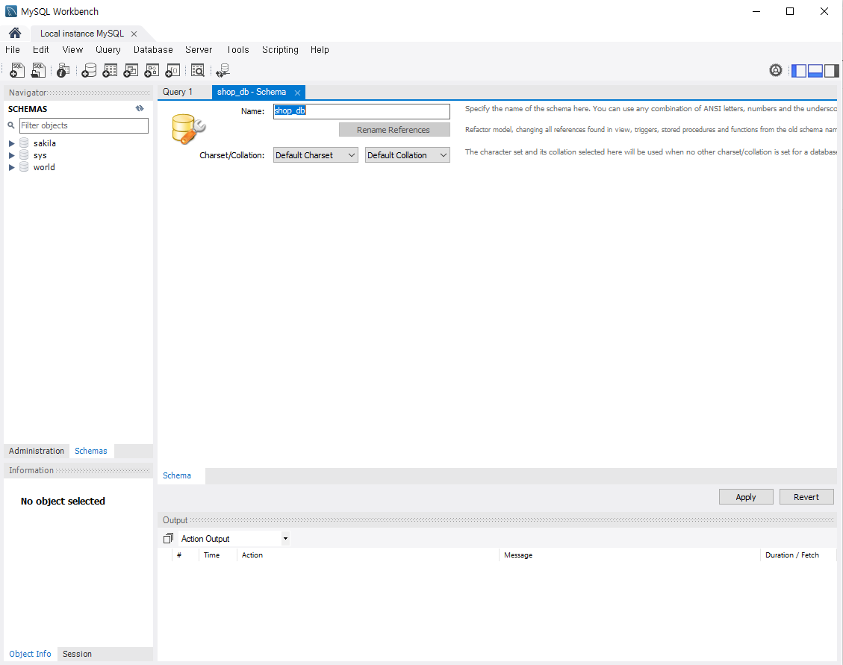Viewport: 843px width, 665px height.
Task: Click the output copy icon
Action: 168,538
